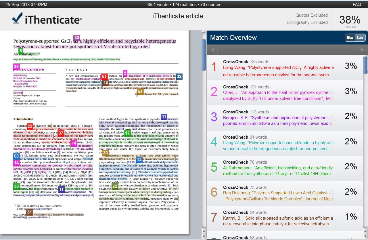Open source match badge 32 in abstract
Screen dimensions: 368x240
(179, 76)
